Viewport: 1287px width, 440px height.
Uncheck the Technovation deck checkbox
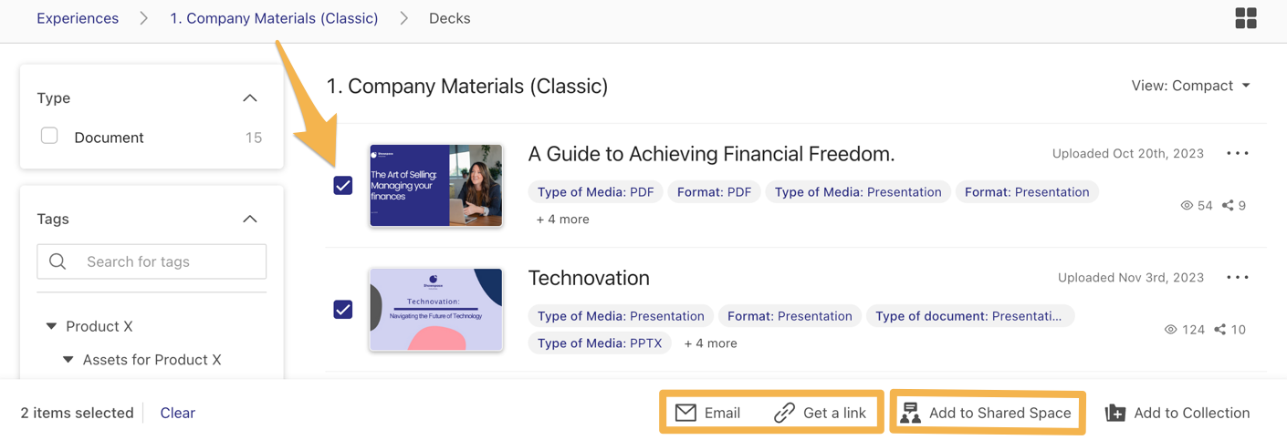(343, 309)
